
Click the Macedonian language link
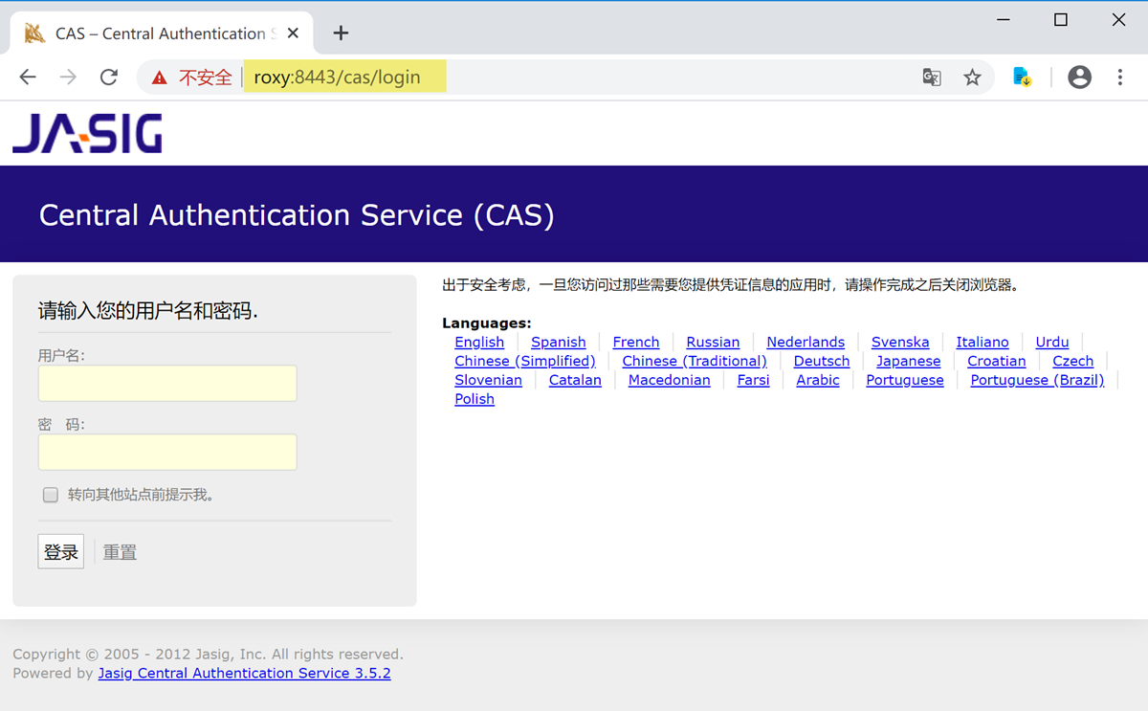(x=670, y=380)
